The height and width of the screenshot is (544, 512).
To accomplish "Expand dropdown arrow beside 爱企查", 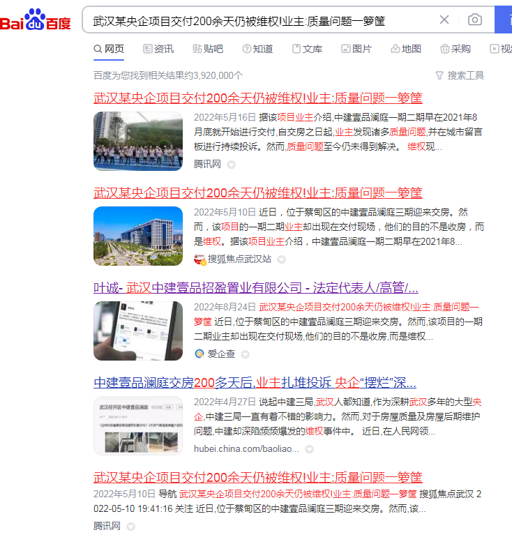I will point(245,354).
